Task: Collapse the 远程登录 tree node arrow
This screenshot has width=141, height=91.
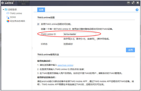Action: point(3,10)
